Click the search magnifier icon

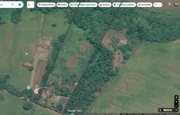pyautogui.click(x=12, y=5)
